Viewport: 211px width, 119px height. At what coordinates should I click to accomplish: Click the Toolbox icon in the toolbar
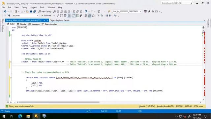[x=153, y=12]
